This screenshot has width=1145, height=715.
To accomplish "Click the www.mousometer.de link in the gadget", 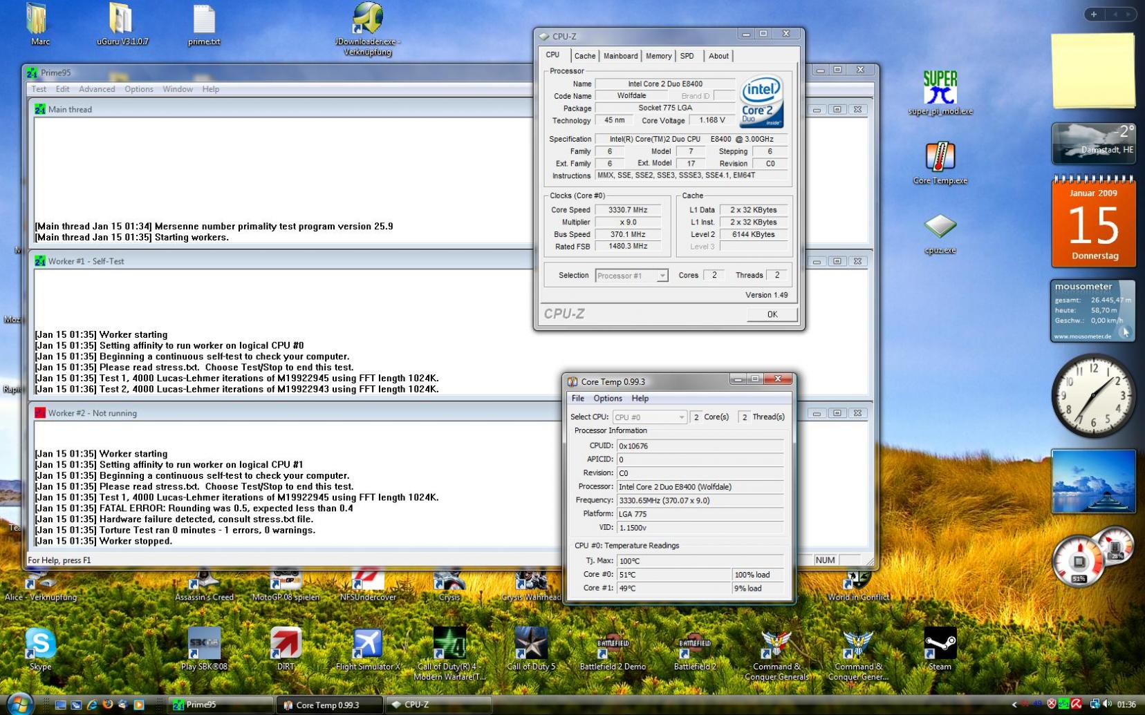I will (1083, 336).
